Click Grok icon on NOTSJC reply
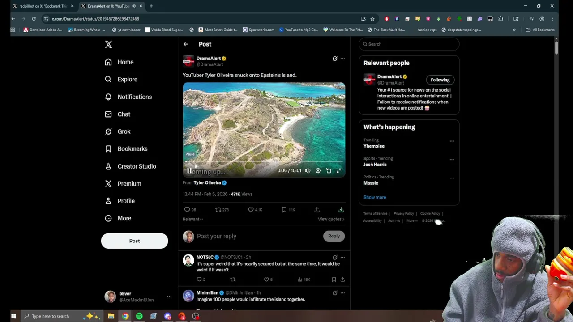Screen dimensions: 573x322 point(335,257)
